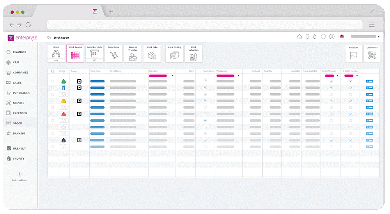
Task: Click the Returns Transfer icon
Action: (x=133, y=53)
